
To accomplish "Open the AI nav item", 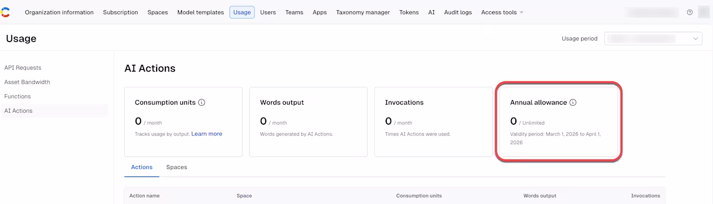I will pos(432,12).
